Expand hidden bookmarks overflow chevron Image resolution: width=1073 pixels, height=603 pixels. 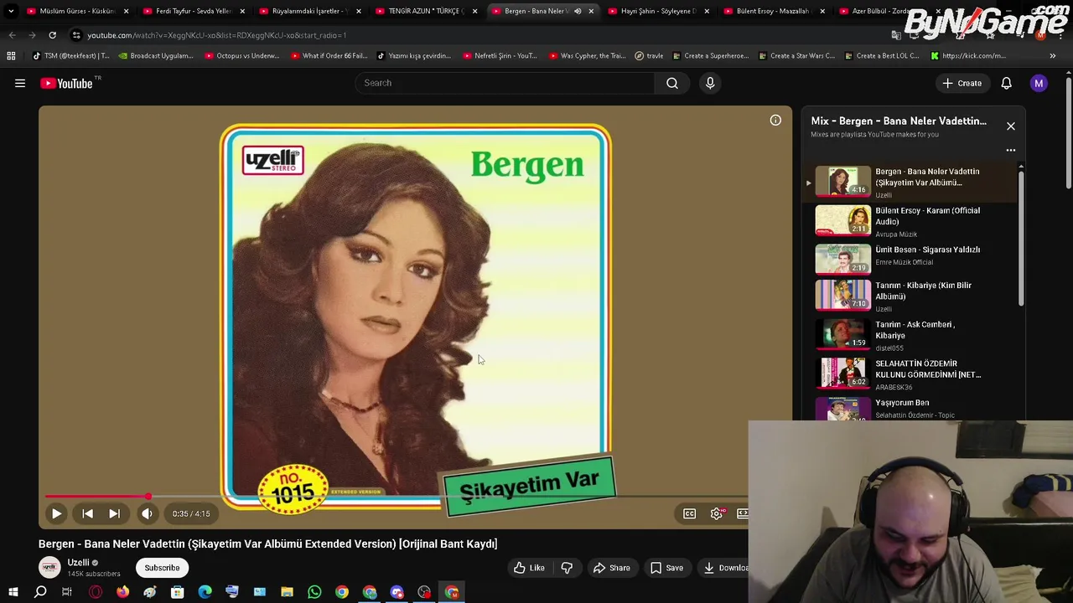[1053, 56]
